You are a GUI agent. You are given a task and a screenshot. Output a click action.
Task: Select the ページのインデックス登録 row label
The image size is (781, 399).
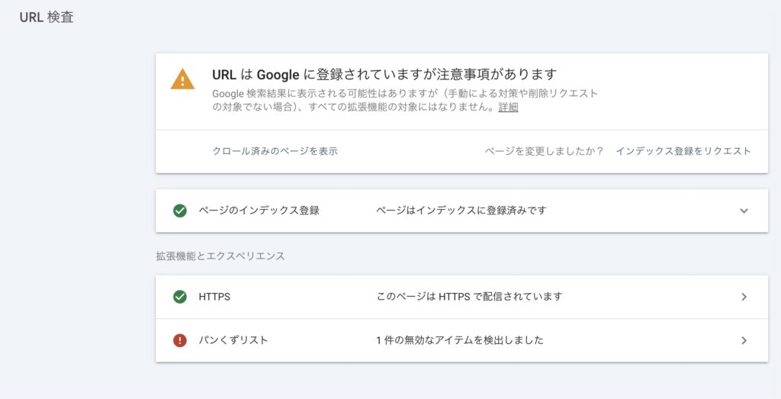coord(259,211)
